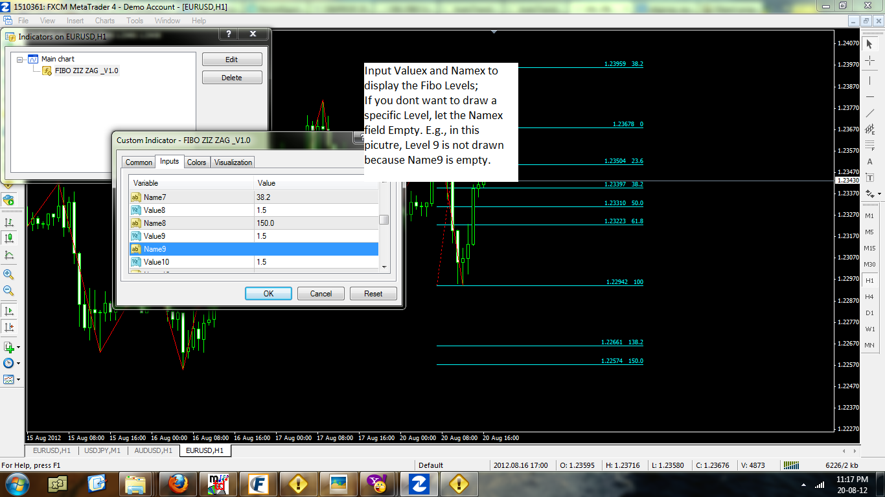
Task: Toggle Chart Shift button
Action: [9, 327]
